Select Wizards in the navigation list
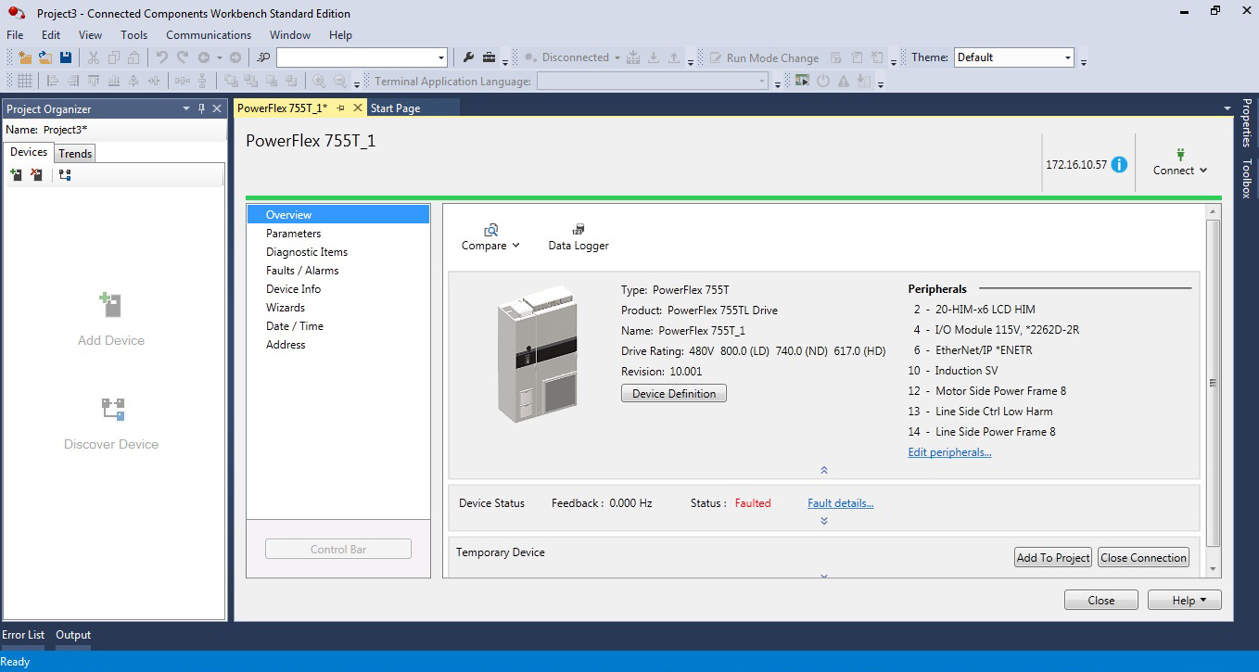Image resolution: width=1259 pixels, height=672 pixels. [338, 308]
